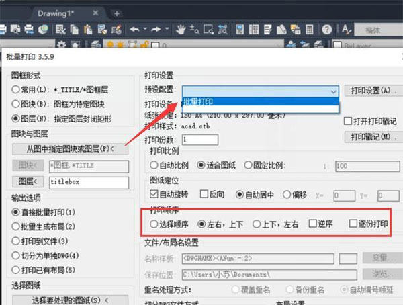Click the Undo arrow icon
403x305 pixels.
(x=134, y=30)
